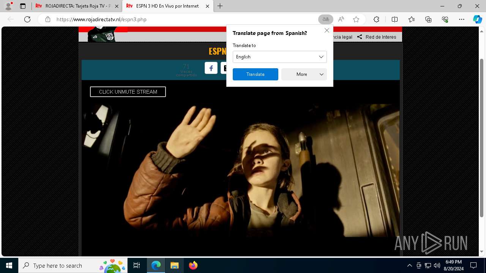Image resolution: width=486 pixels, height=273 pixels.
Task: Close the translate popup
Action: [x=327, y=30]
